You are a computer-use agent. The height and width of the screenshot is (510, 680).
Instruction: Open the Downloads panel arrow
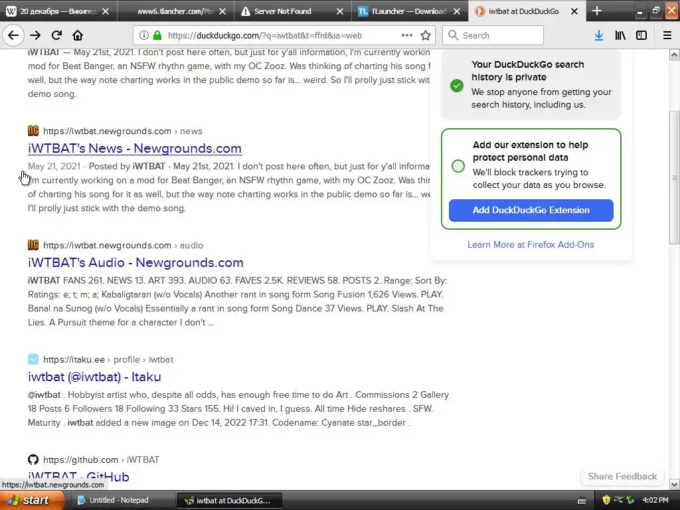point(599,36)
